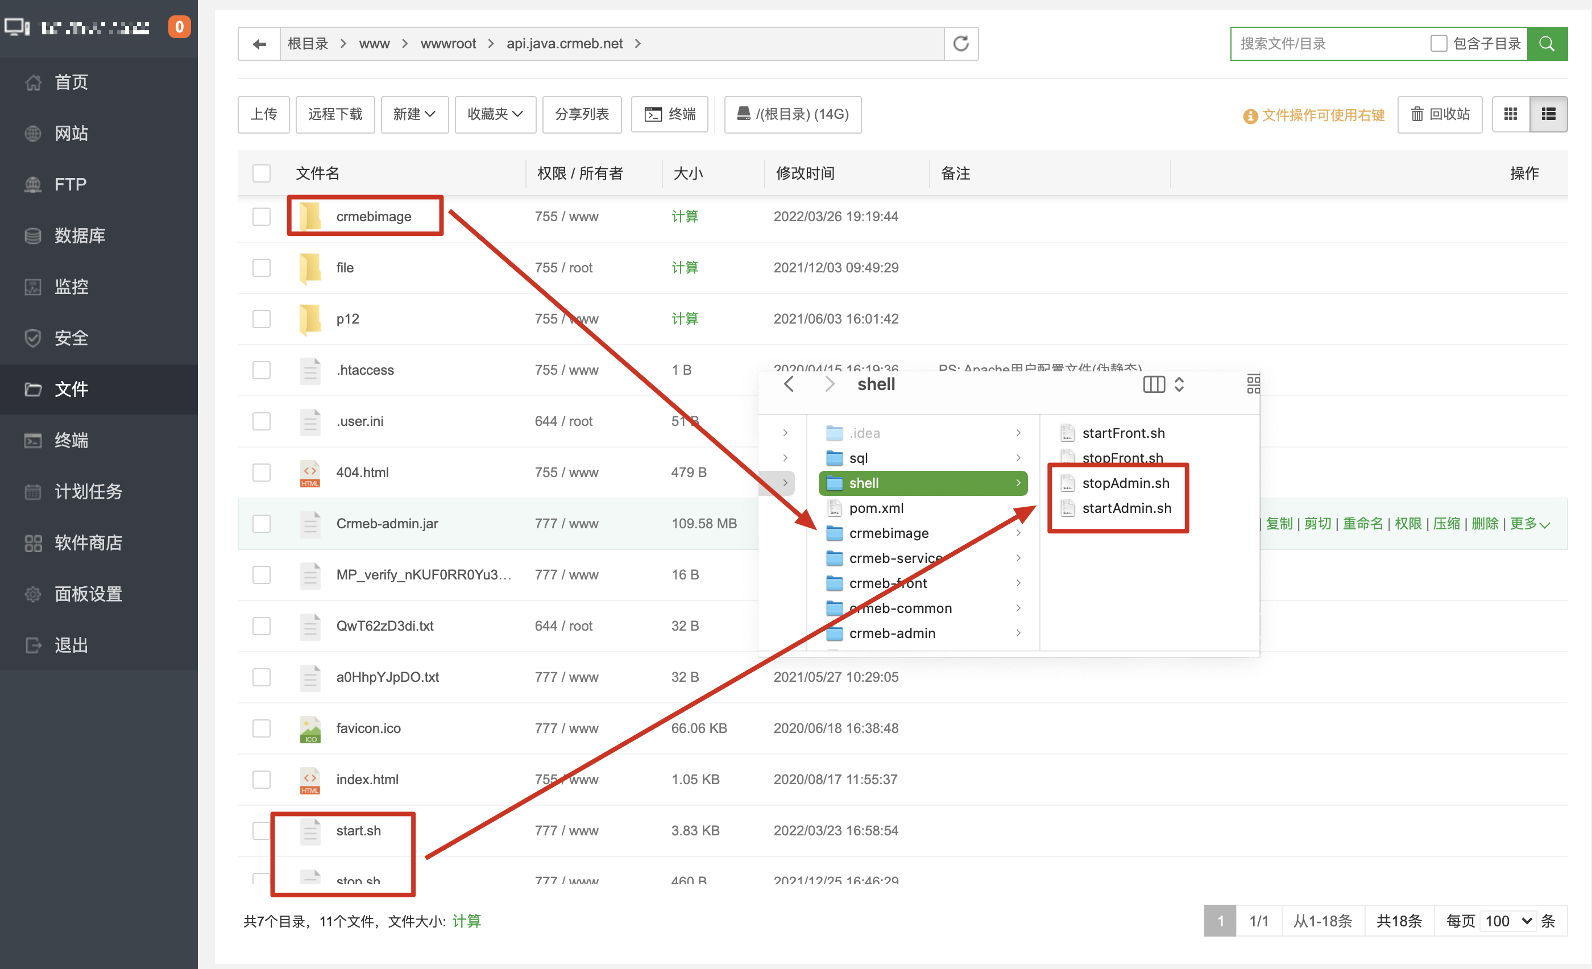This screenshot has width=1592, height=969.
Task: Open the 收藏夹 dropdown
Action: 495,114
